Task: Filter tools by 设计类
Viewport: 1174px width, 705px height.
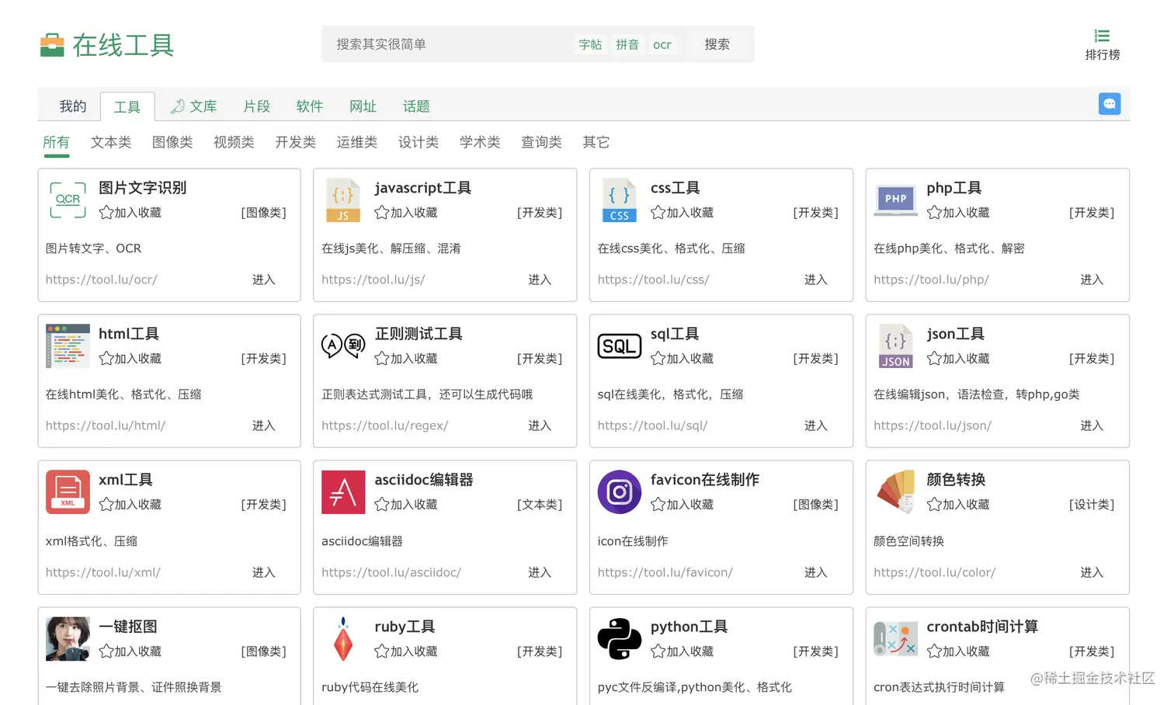Action: (419, 142)
